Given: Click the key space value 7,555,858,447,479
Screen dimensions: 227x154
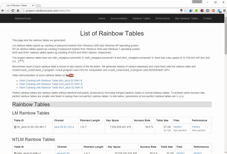Looking at the screenshot, I should click(120, 127).
